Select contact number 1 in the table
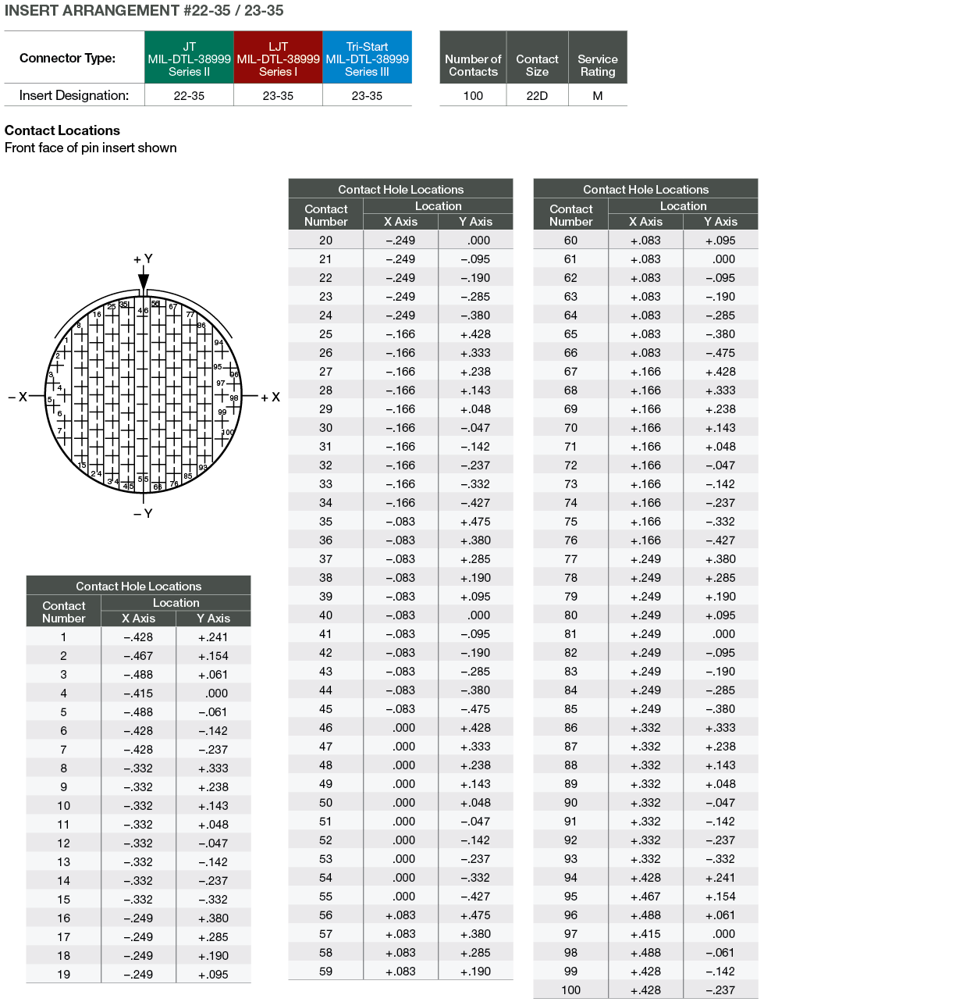956x1002 pixels. tap(64, 637)
